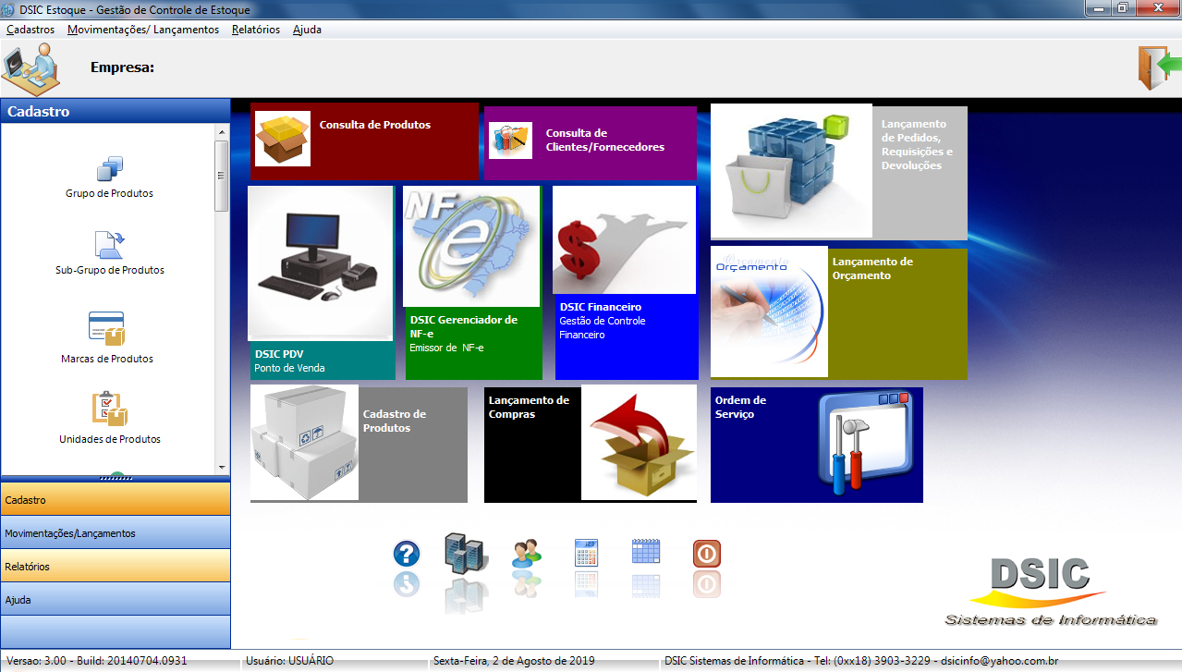Click Usuário: USUÁRIO in status bar
The image size is (1182, 672).
(x=290, y=661)
